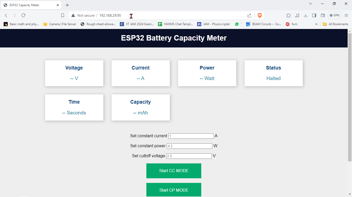This screenshot has height=197, width=352.
Task: Click the Power card reading '-- Watt'
Action: tap(207, 78)
